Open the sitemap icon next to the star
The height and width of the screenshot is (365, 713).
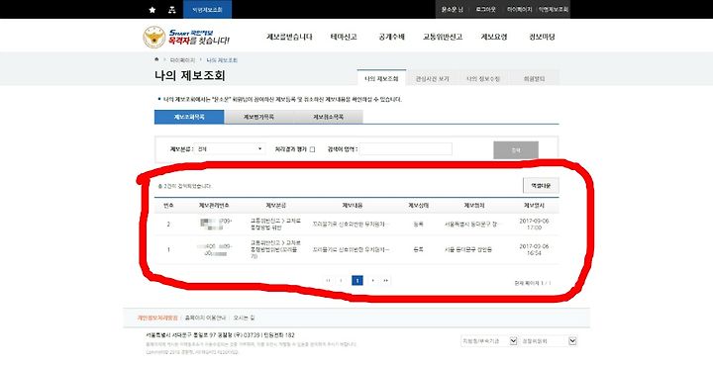click(171, 10)
